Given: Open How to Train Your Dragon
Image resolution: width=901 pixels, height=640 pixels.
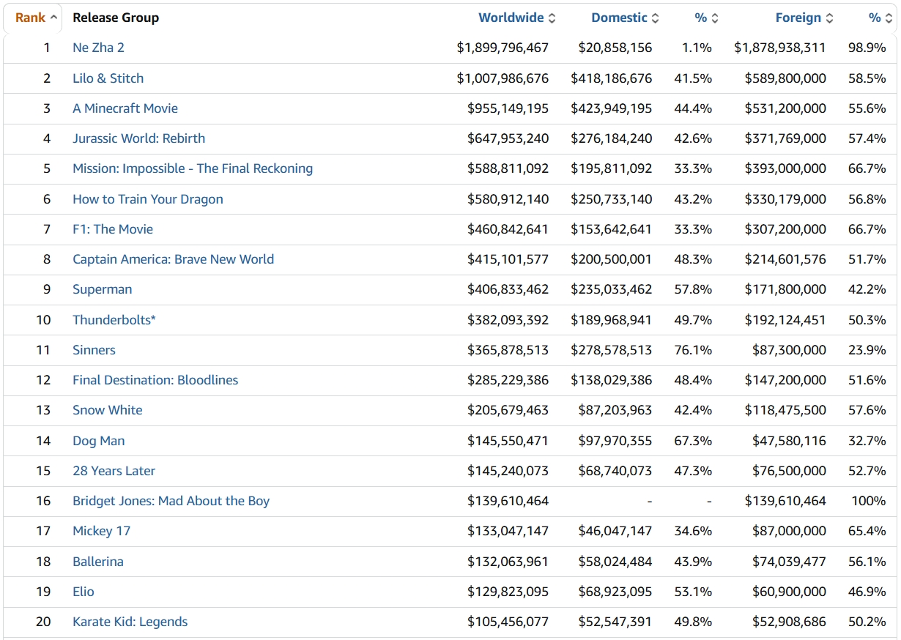Looking at the screenshot, I should tap(148, 199).
